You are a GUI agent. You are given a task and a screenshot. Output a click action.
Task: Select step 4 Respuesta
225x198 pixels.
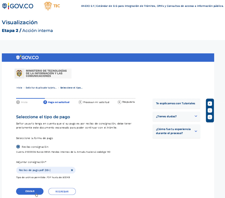point(126,102)
